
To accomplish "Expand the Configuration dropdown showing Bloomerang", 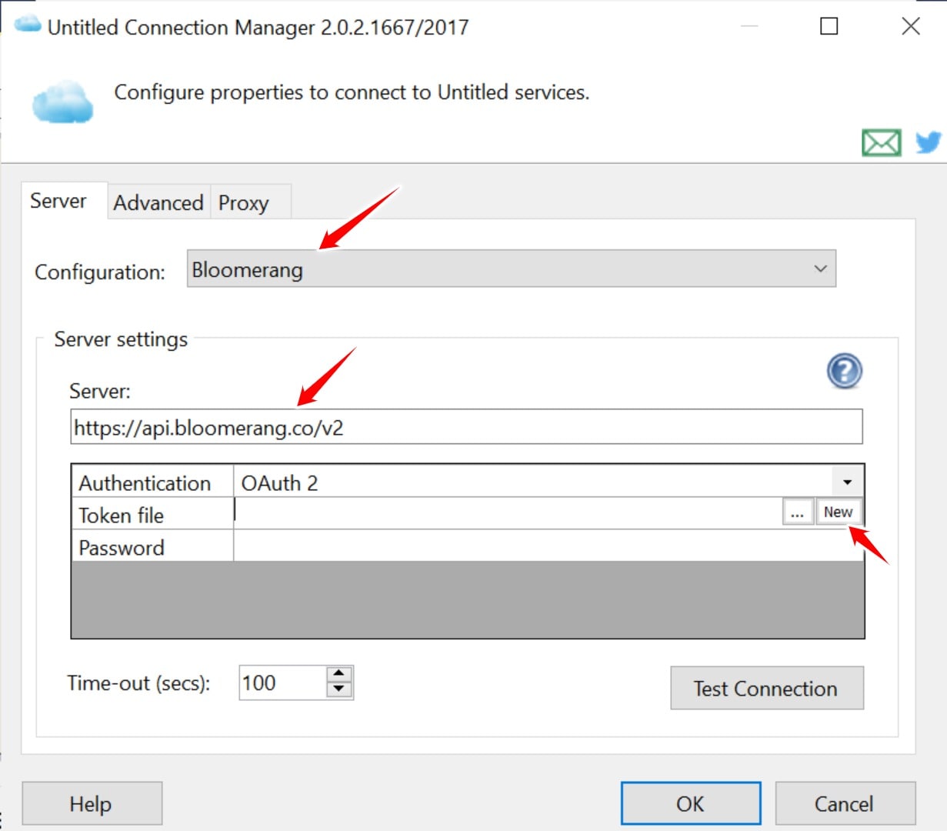I will coord(511,269).
